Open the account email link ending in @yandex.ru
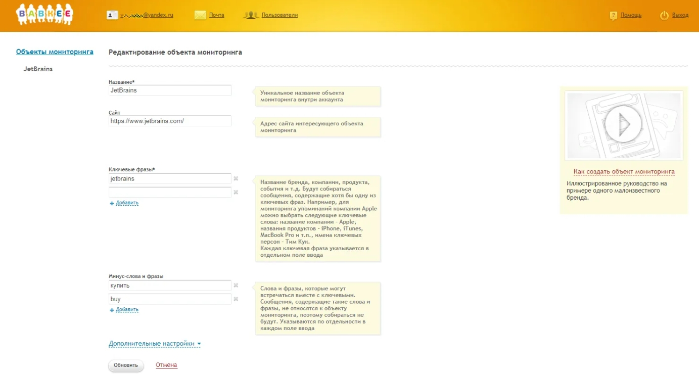The height and width of the screenshot is (375, 699). point(147,15)
